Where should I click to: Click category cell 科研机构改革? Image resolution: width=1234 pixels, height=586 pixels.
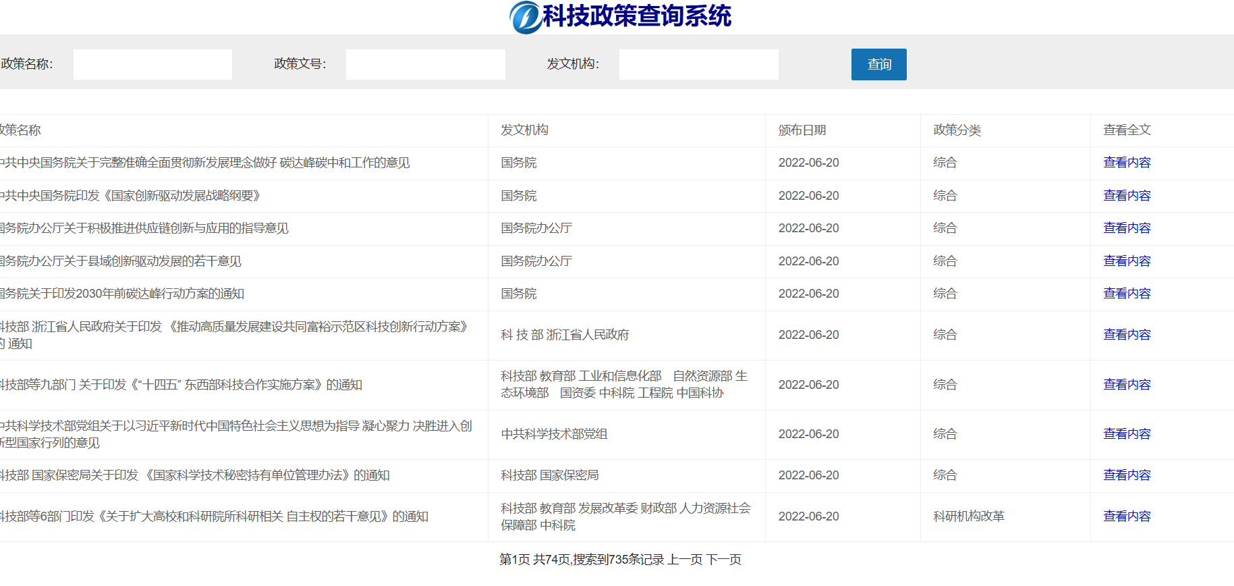pyautogui.click(x=969, y=516)
